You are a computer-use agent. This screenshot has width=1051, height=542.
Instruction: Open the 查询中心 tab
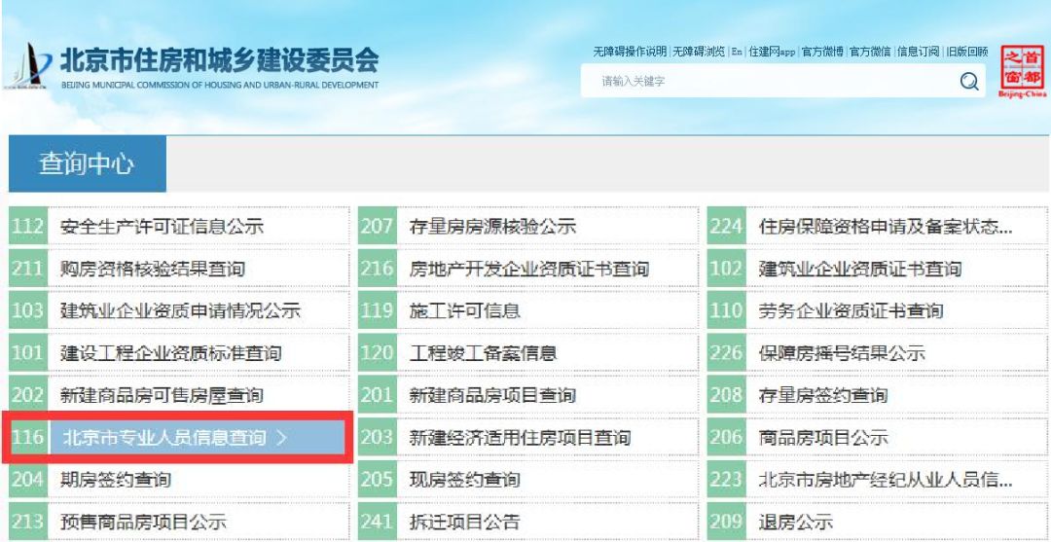[88, 164]
